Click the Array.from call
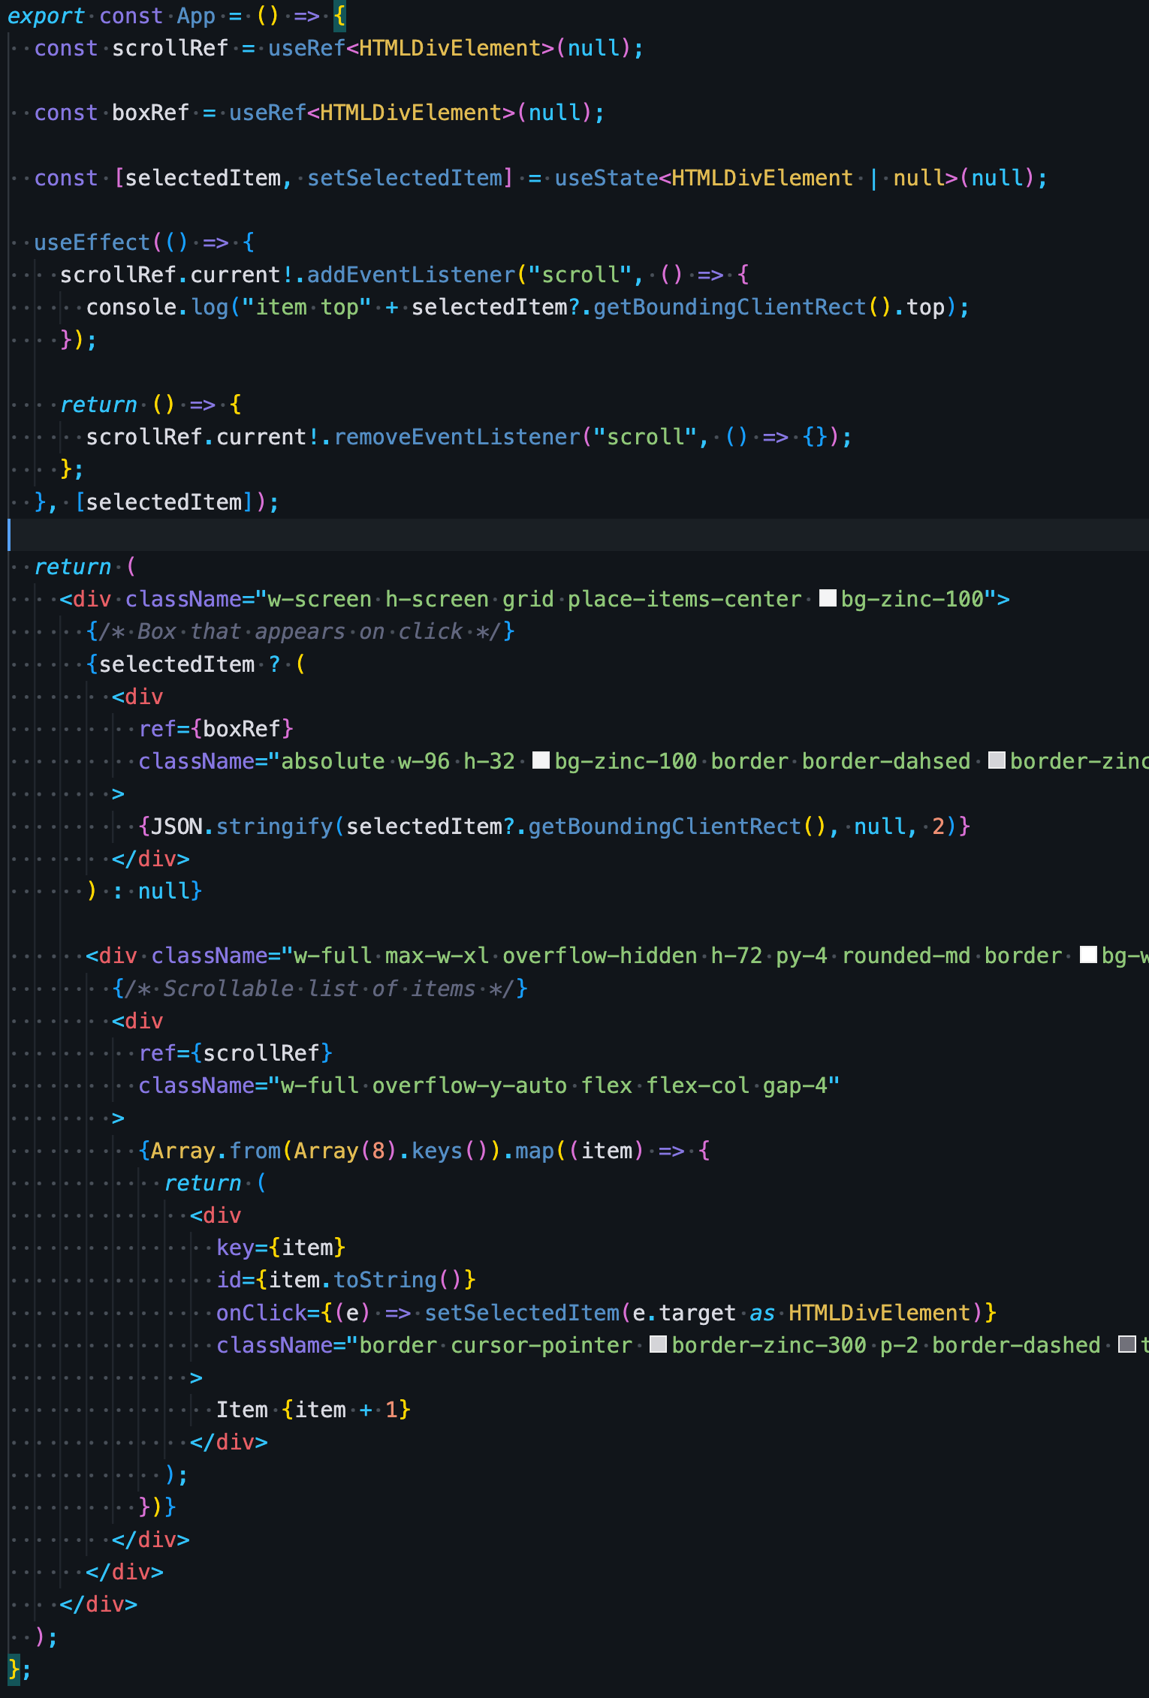 pyautogui.click(x=216, y=1151)
